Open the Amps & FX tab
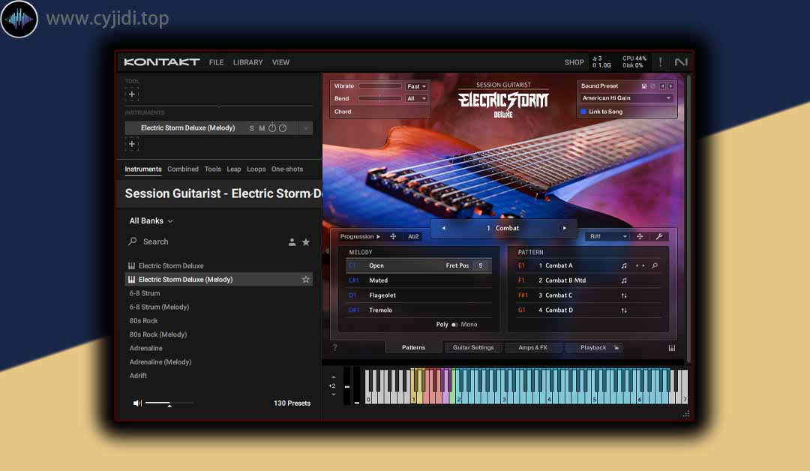Image resolution: width=810 pixels, height=471 pixels. coord(532,347)
